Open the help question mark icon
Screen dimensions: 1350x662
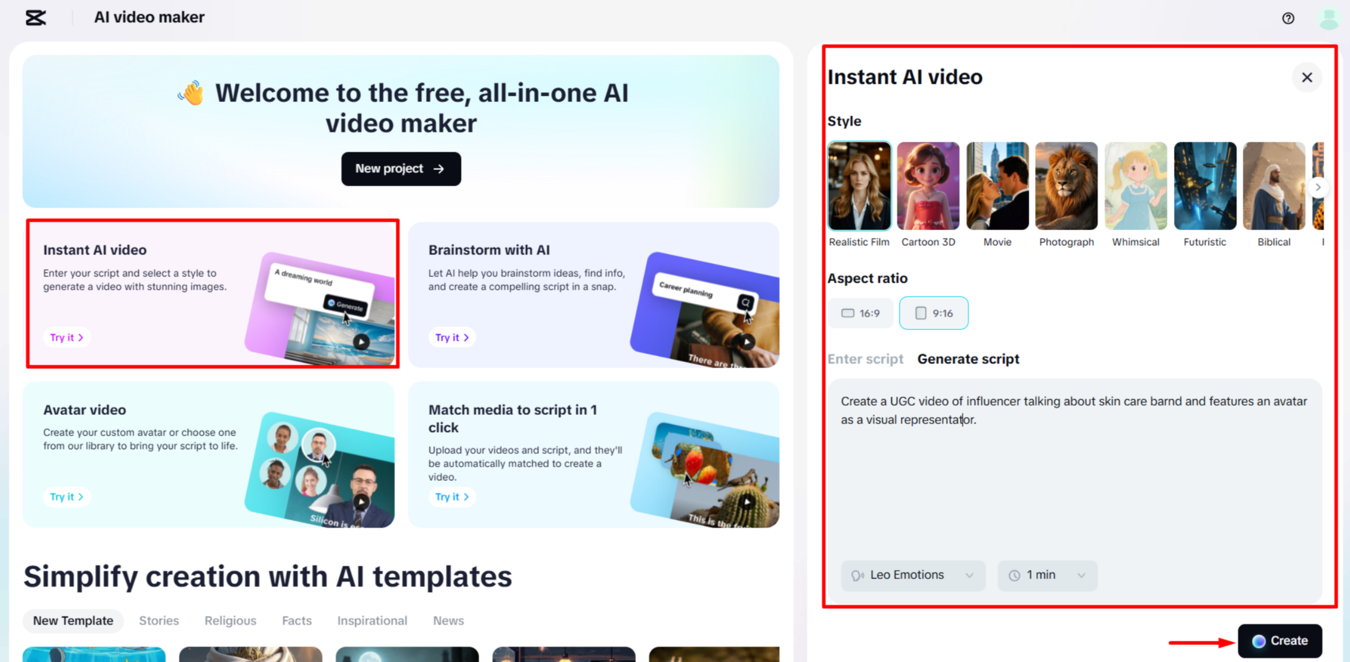point(1288,18)
